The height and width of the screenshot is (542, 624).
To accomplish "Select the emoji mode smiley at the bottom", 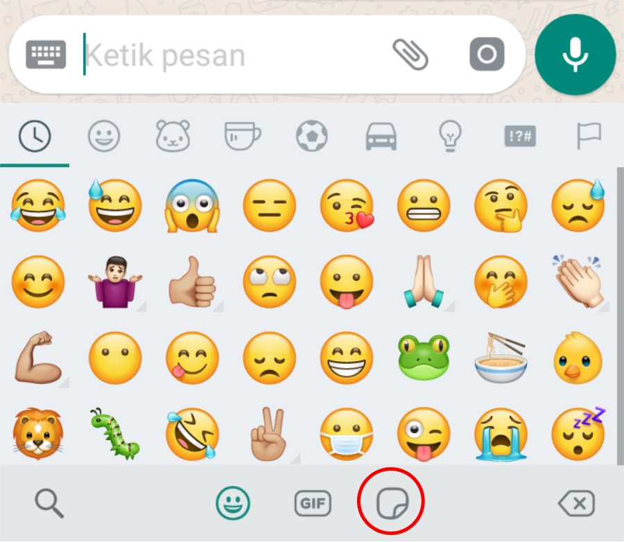I will point(233,503).
